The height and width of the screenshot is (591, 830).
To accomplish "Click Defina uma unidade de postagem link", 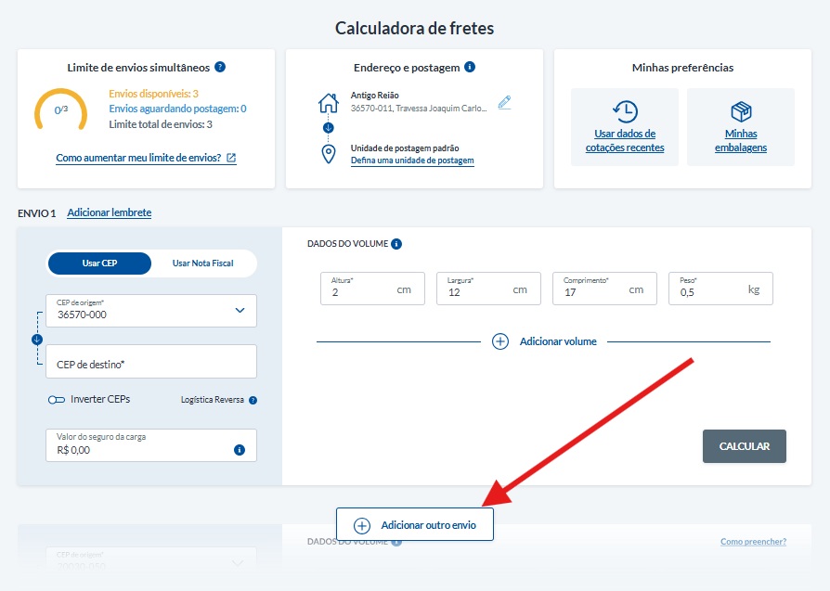I will (x=412, y=161).
